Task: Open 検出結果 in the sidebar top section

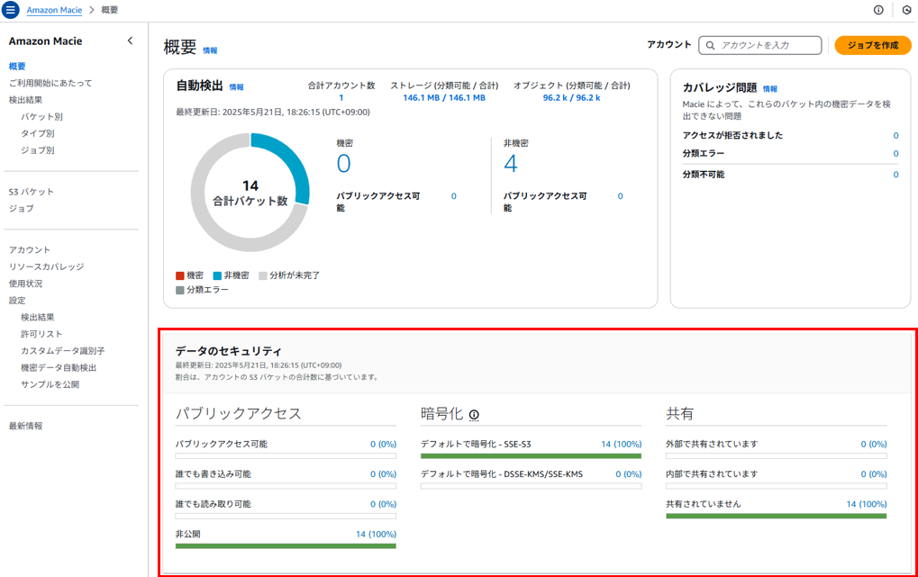Action: coord(25,100)
